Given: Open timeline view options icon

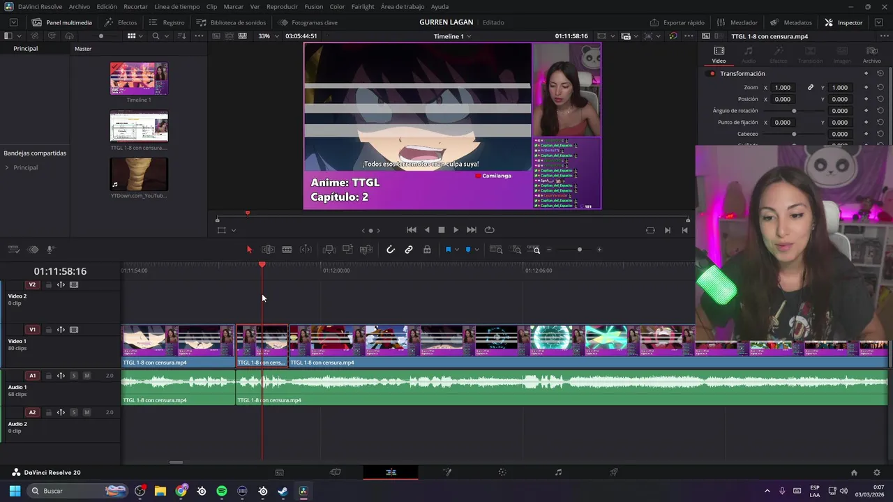Looking at the screenshot, I should click(x=13, y=250).
